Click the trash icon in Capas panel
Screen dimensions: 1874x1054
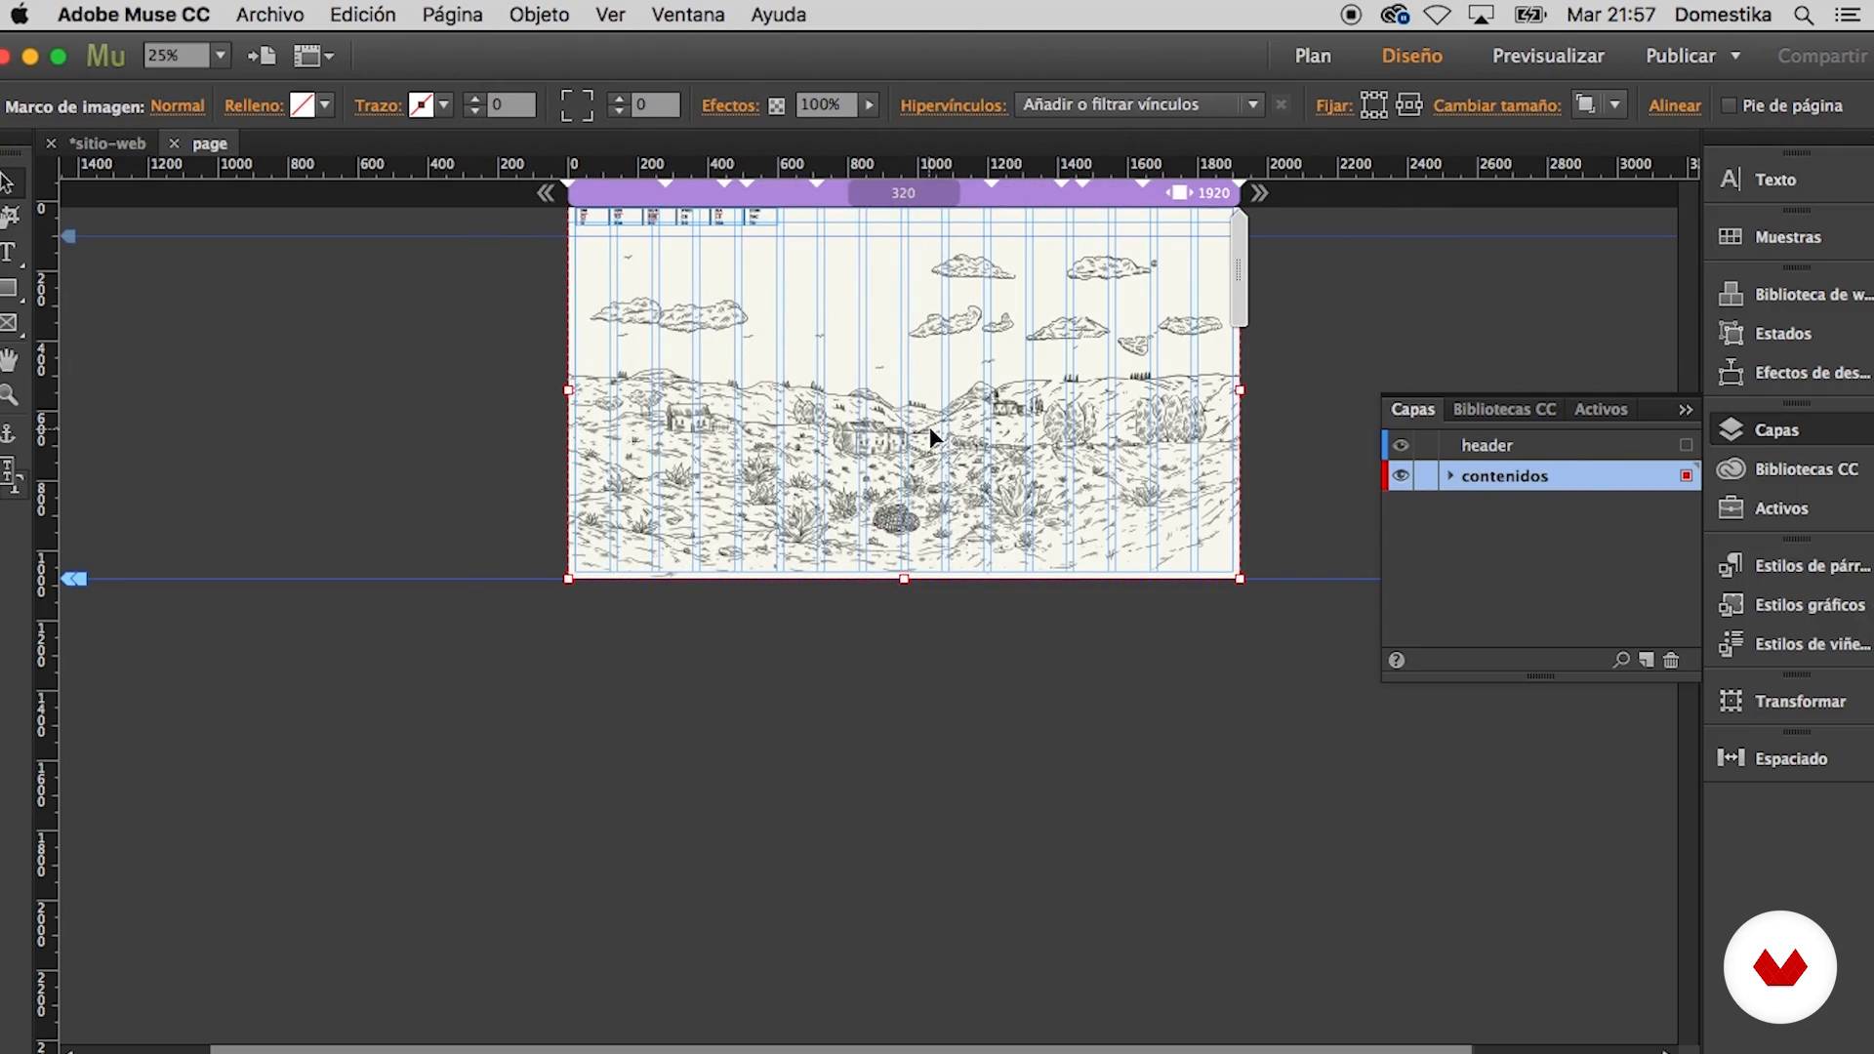tap(1671, 660)
